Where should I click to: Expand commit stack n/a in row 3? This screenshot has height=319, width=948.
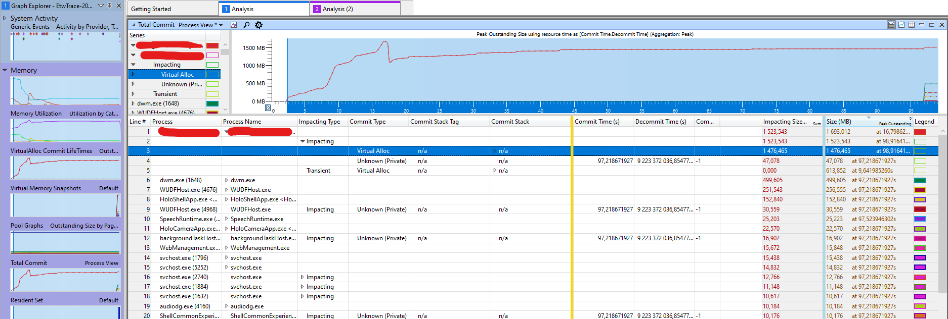495,151
